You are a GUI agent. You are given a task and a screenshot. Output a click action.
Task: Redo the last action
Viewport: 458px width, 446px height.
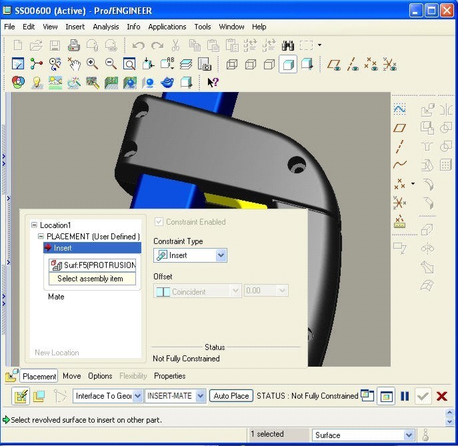pos(157,45)
